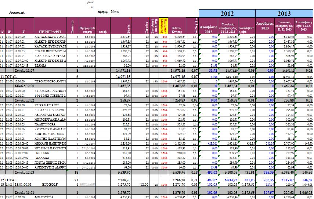The height and width of the screenshot is (199, 314).
Task: Click the Account label
Action: pos(17,12)
